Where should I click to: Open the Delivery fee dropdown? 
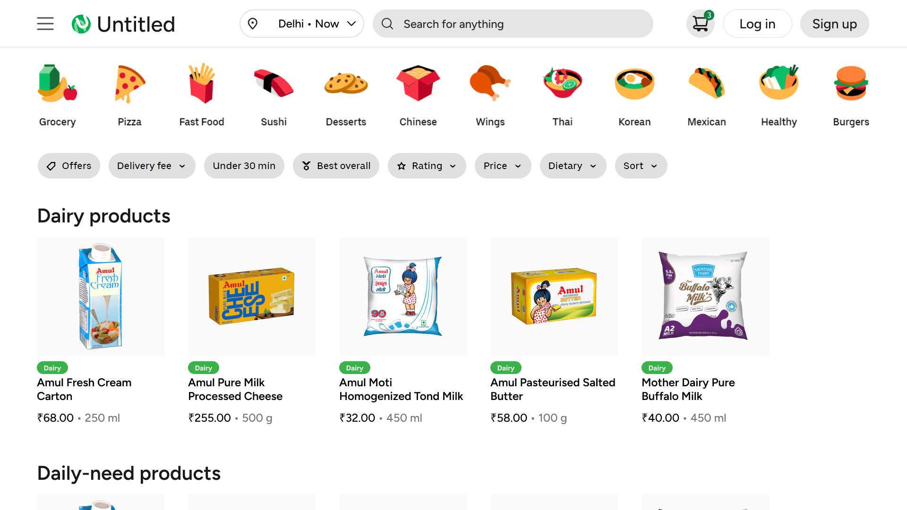click(x=152, y=166)
